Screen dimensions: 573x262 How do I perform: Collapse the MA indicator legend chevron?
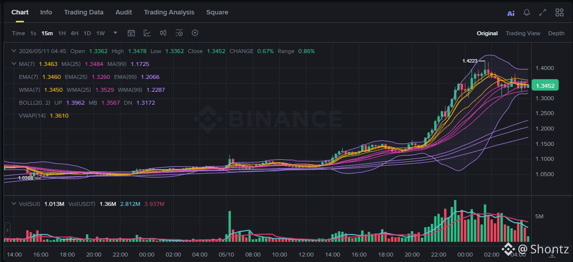coord(14,64)
